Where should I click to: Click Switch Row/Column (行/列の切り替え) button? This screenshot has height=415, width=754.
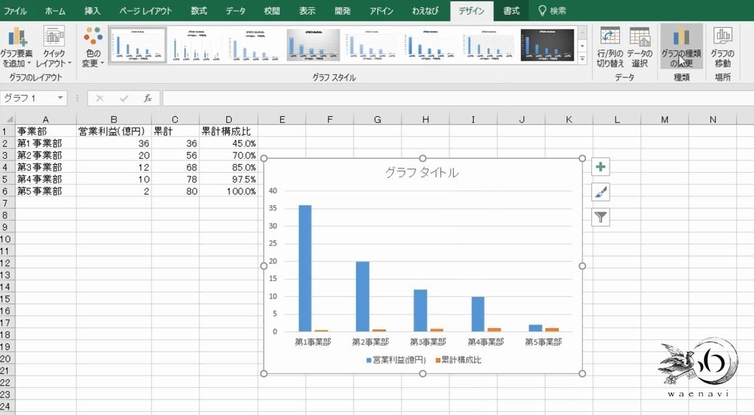pyautogui.click(x=610, y=47)
